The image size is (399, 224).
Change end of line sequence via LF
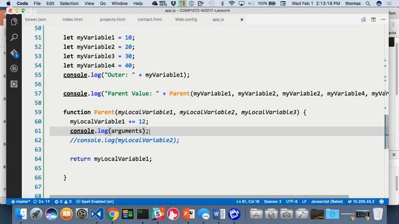(304, 202)
